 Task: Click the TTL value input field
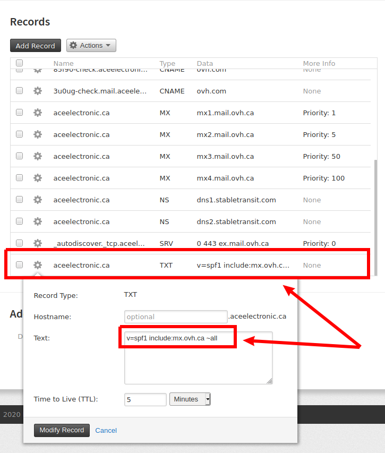[146, 399]
